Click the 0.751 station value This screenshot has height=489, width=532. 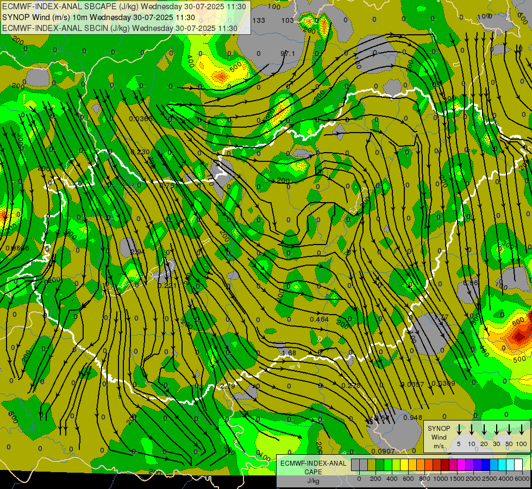(168, 186)
